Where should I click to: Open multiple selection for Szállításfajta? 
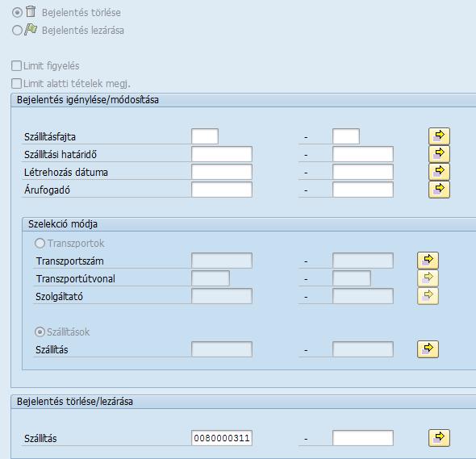point(439,136)
